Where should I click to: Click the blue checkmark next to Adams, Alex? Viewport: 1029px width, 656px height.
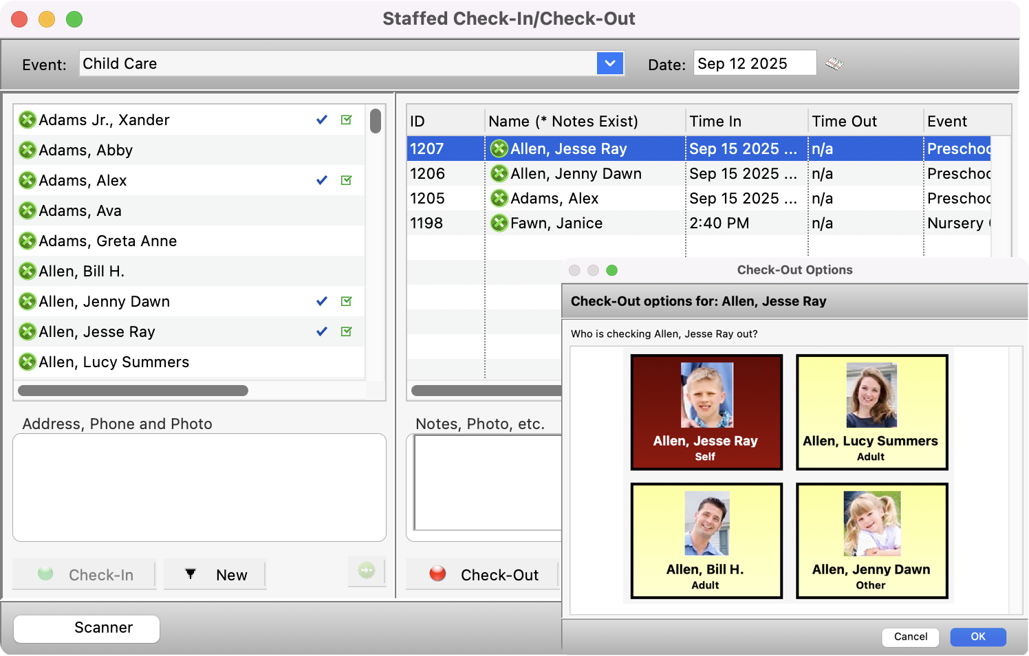coord(321,180)
